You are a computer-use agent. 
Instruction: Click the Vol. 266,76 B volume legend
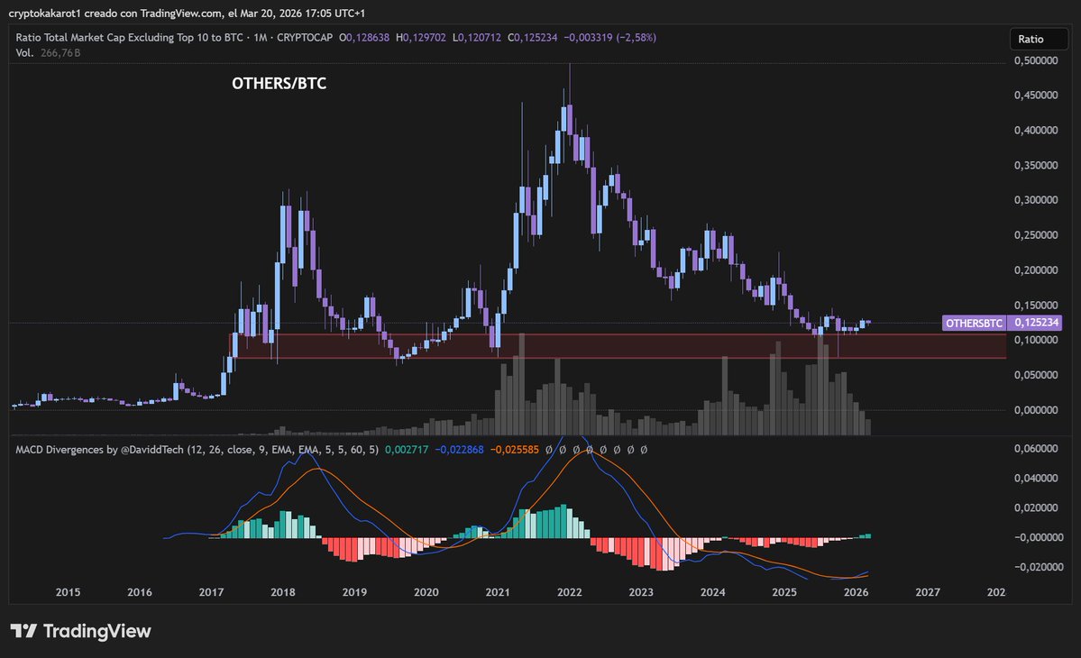click(48, 53)
